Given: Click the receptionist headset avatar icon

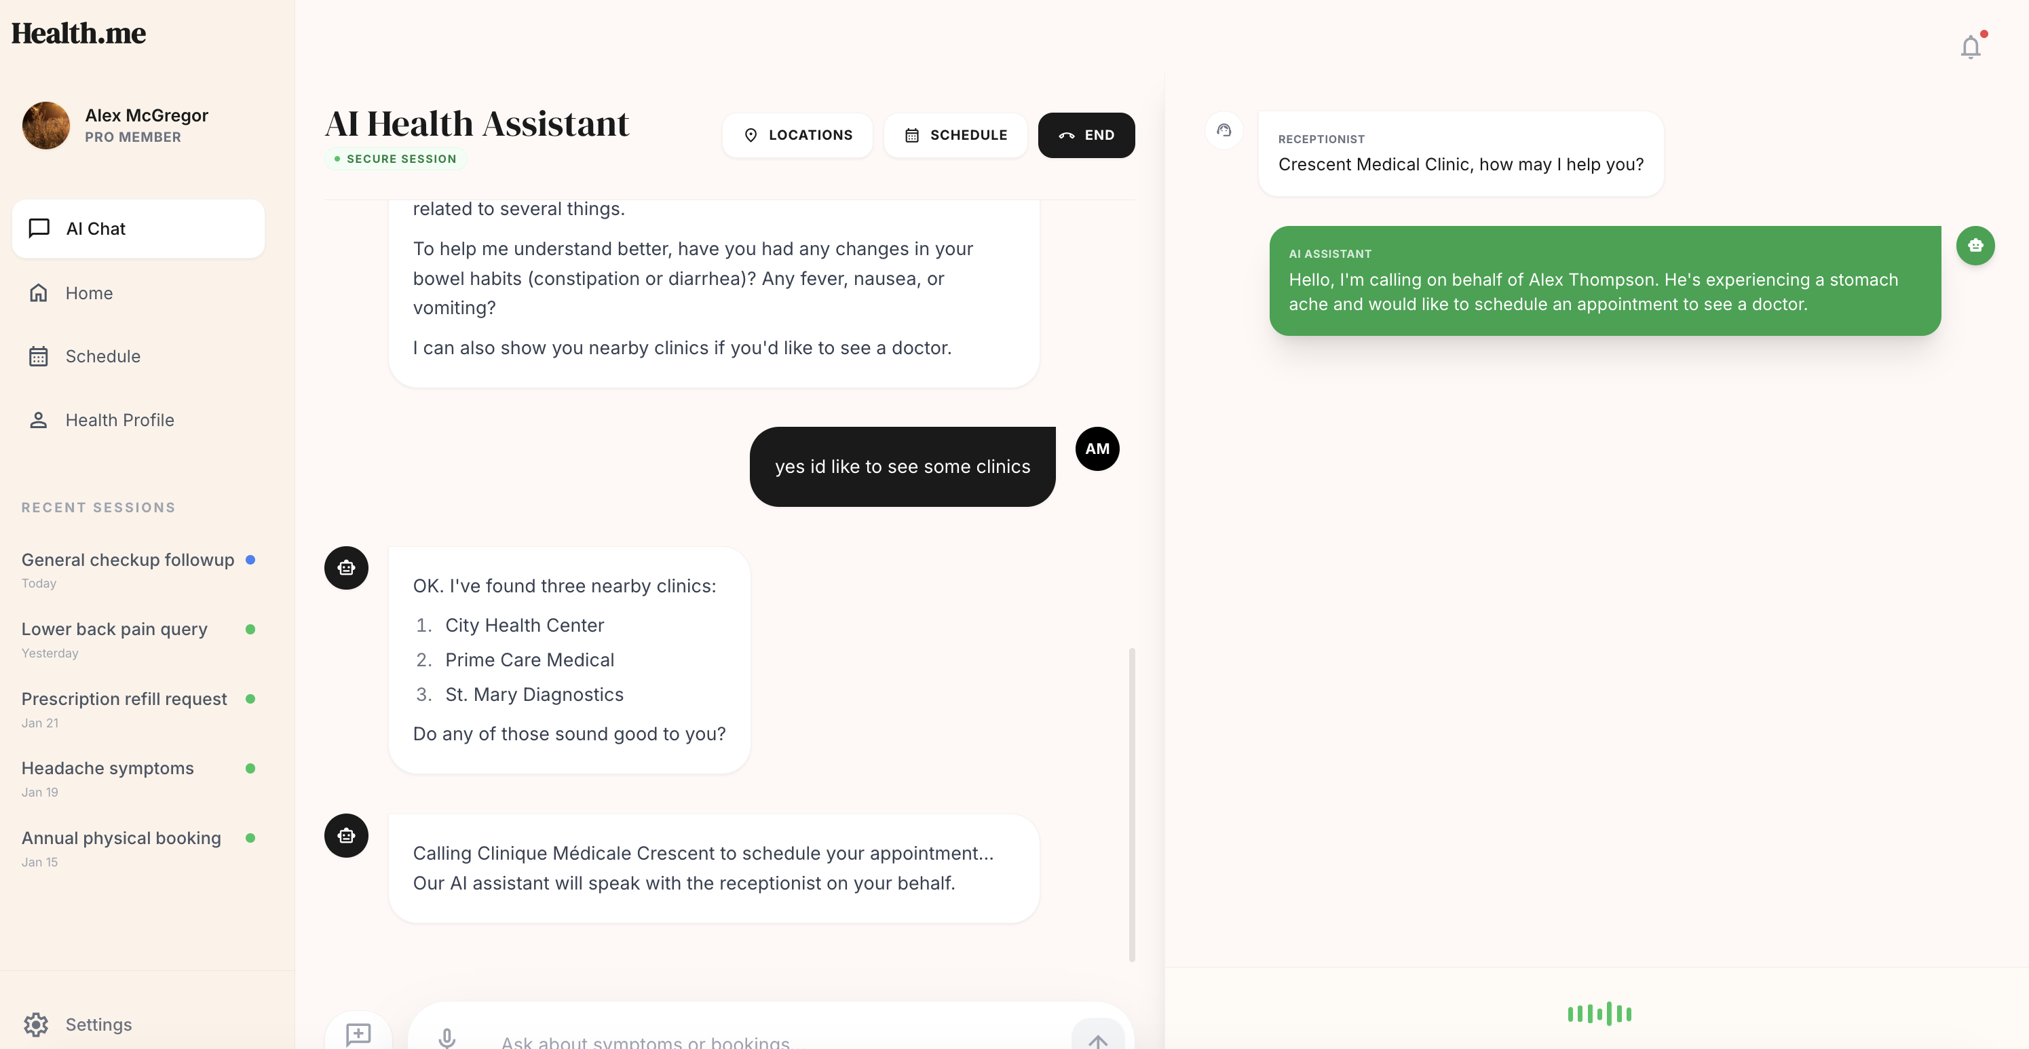Looking at the screenshot, I should tap(1224, 130).
